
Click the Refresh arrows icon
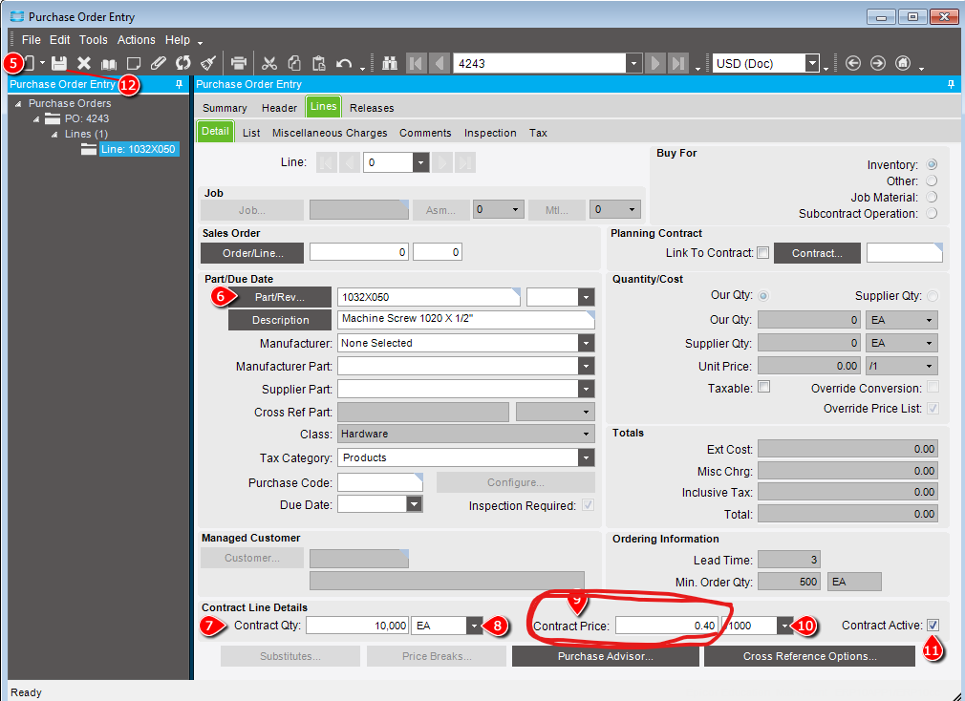click(182, 63)
